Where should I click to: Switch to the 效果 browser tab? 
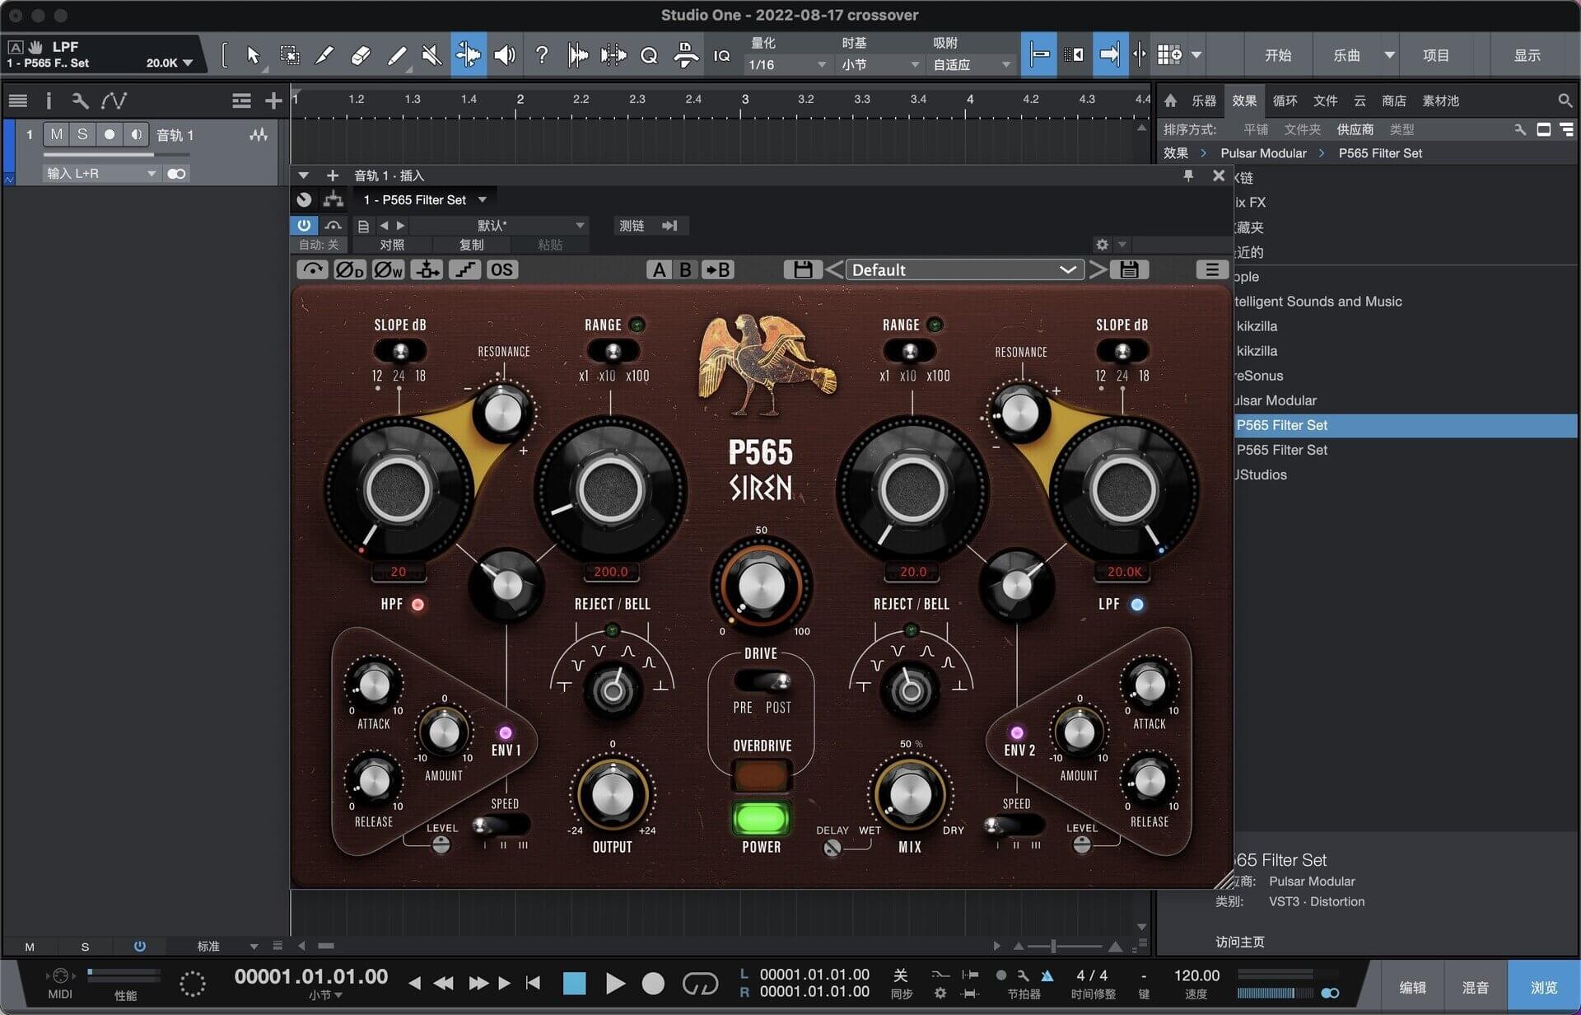1244,101
